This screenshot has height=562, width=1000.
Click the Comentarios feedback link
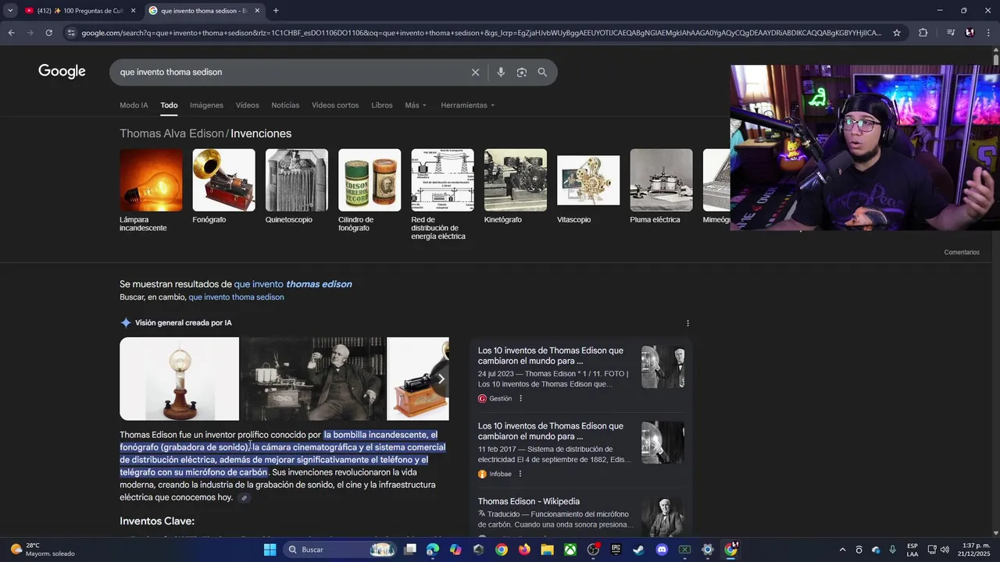tap(962, 252)
